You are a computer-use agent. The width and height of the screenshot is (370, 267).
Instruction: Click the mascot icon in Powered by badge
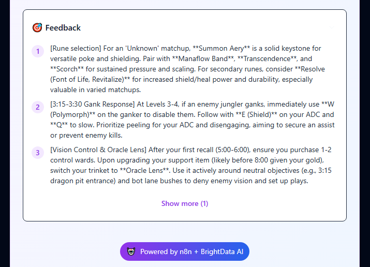[131, 251]
